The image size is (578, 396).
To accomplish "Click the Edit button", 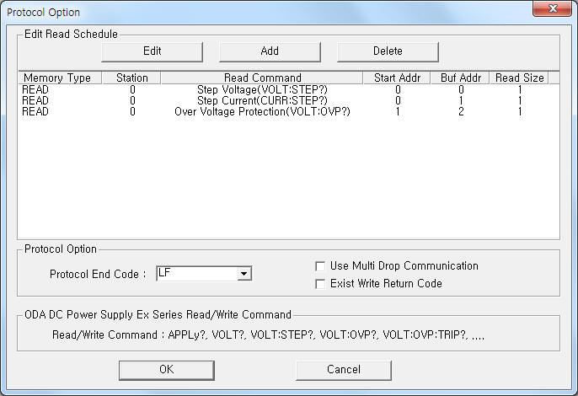I will [152, 51].
